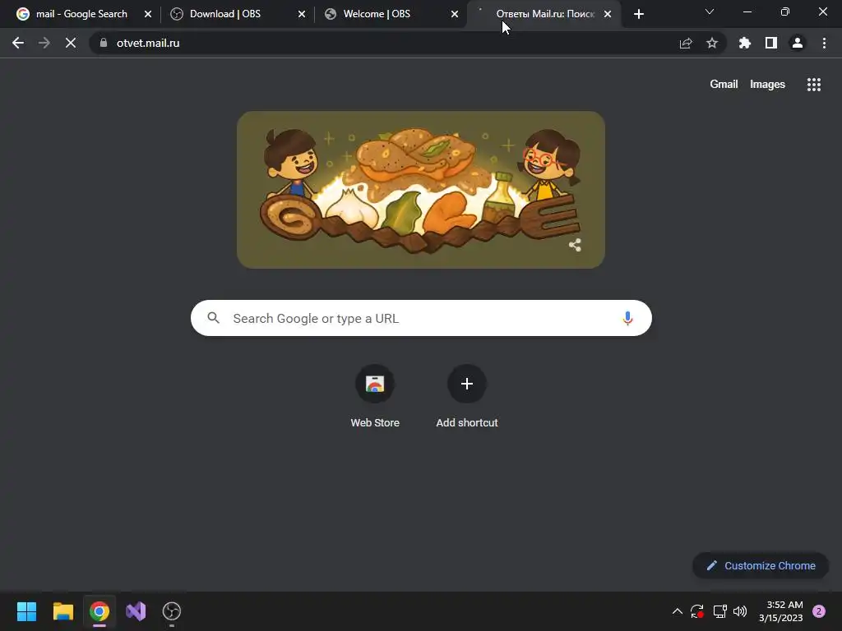Image resolution: width=842 pixels, height=631 pixels.
Task: Open OBS Studio from the taskbar
Action: [172, 611]
